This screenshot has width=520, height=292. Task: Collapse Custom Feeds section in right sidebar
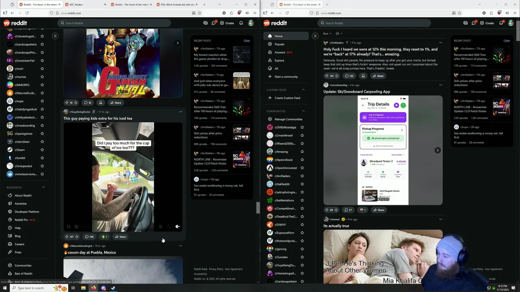303,90
